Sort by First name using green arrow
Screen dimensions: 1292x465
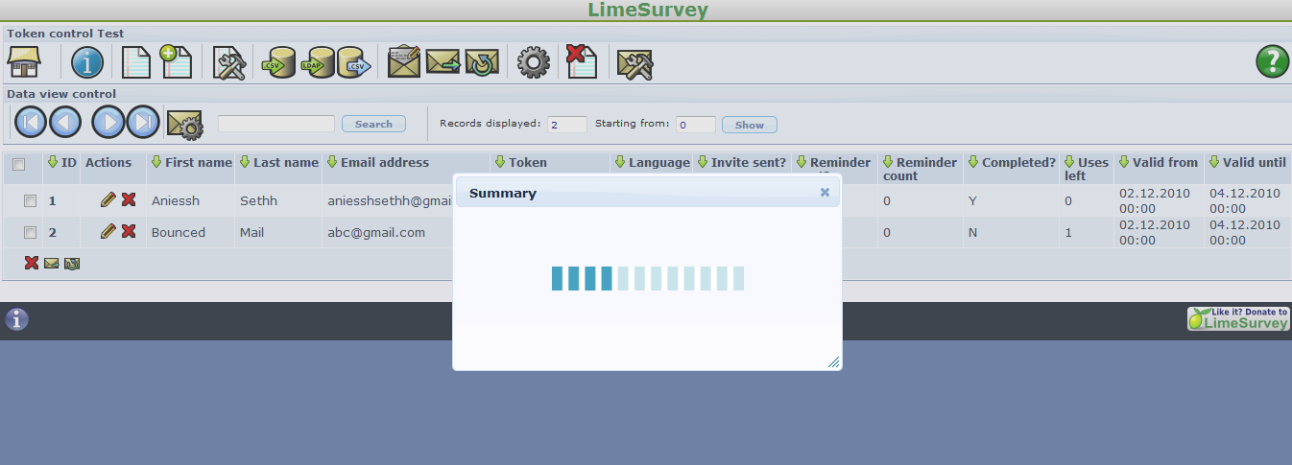click(x=156, y=162)
